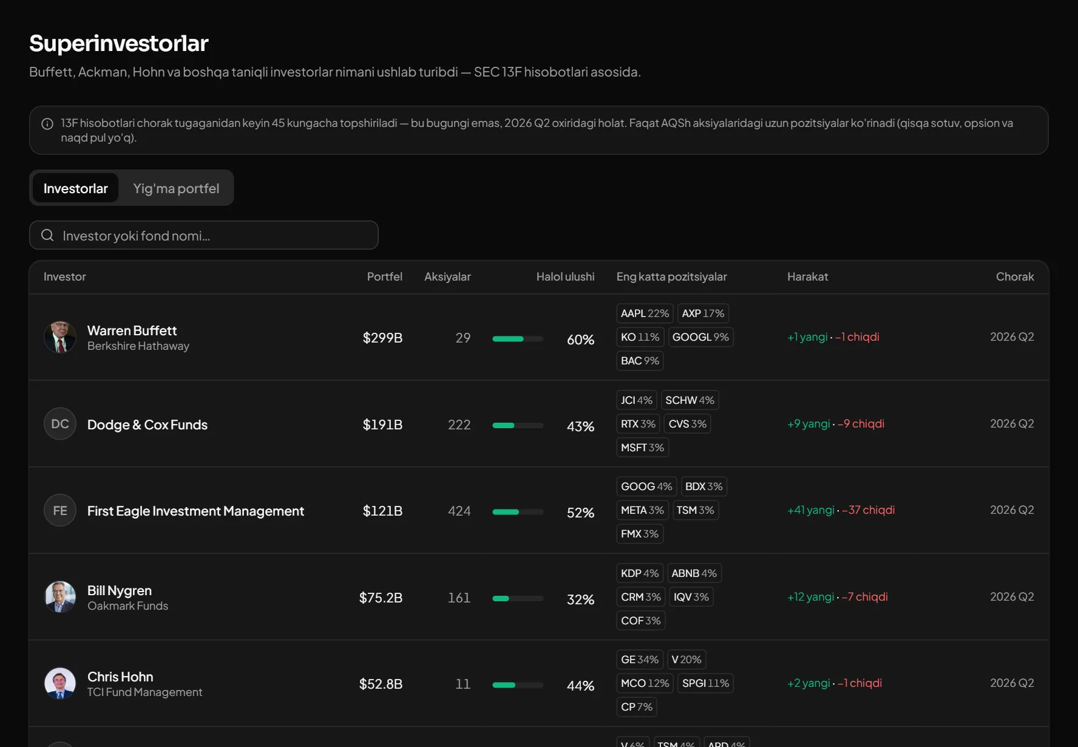Click the BDX 3% position chip
Viewport: 1078px width, 747px height.
click(704, 486)
